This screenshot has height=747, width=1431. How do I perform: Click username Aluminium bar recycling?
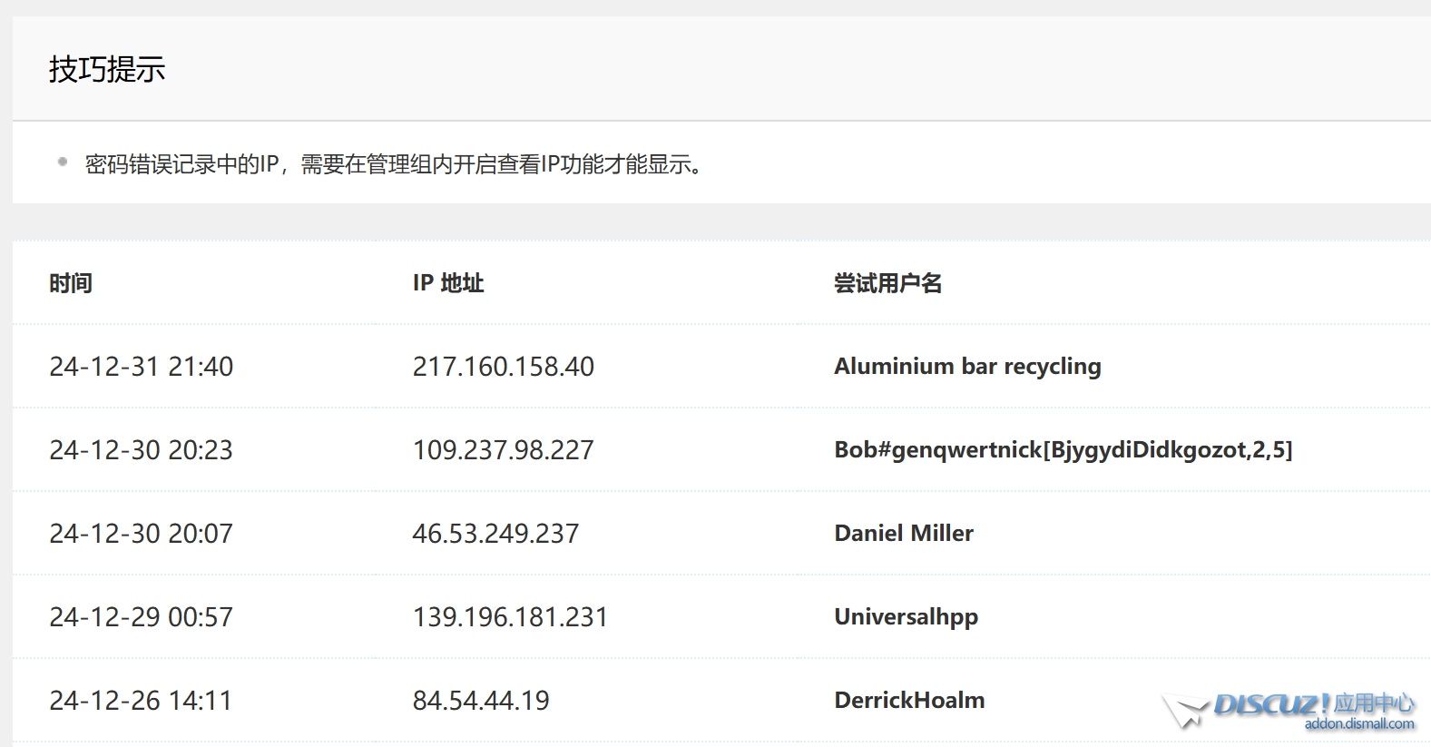click(x=967, y=367)
